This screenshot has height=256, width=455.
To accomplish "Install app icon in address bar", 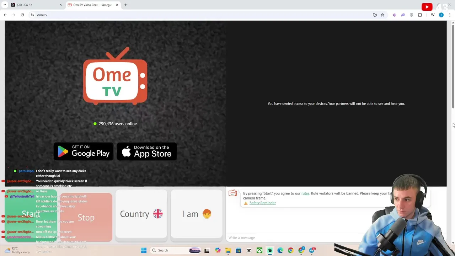I will pyautogui.click(x=375, y=15).
